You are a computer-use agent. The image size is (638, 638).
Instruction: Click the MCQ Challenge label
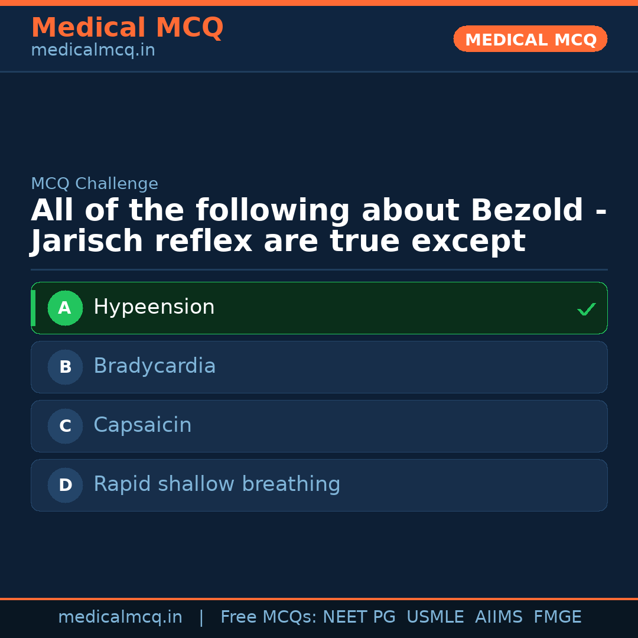click(95, 184)
